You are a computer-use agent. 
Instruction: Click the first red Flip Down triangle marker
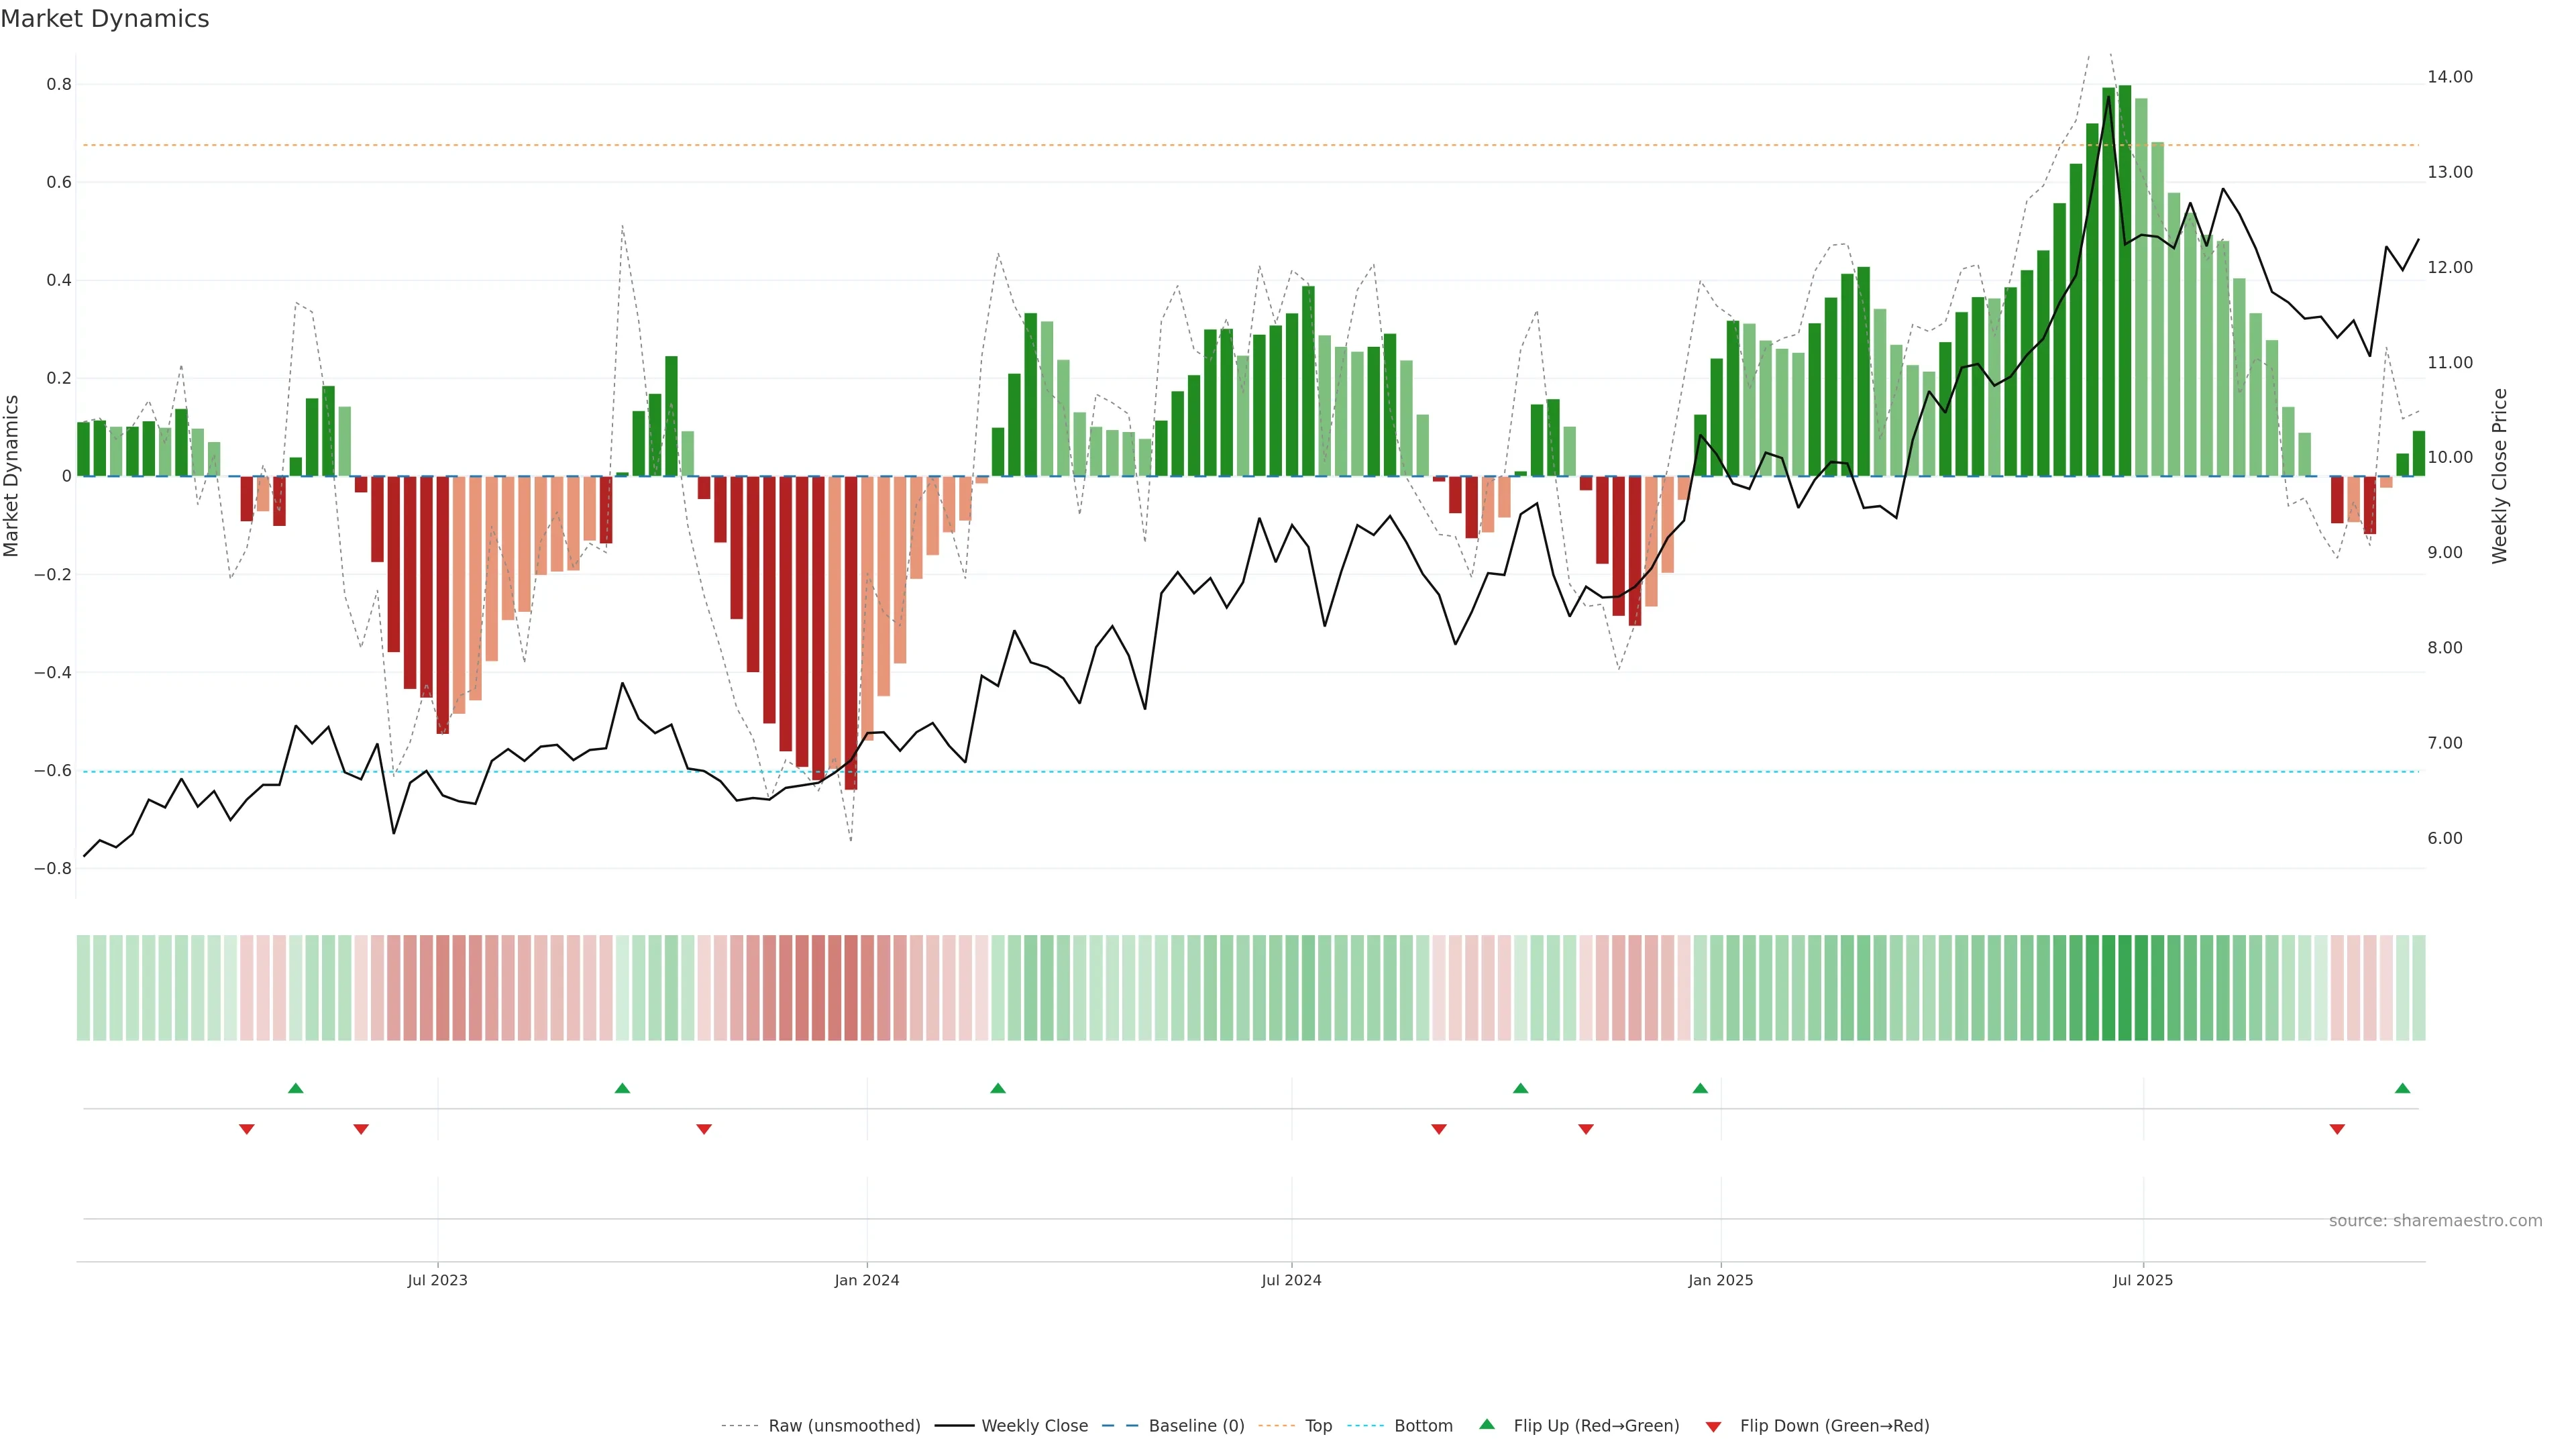click(246, 1129)
